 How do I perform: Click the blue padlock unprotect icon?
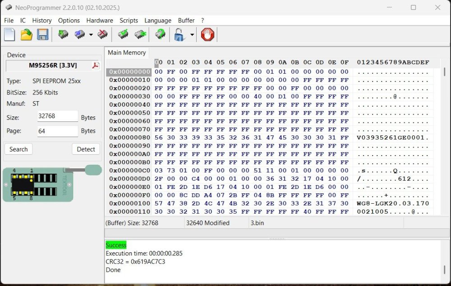pyautogui.click(x=179, y=35)
